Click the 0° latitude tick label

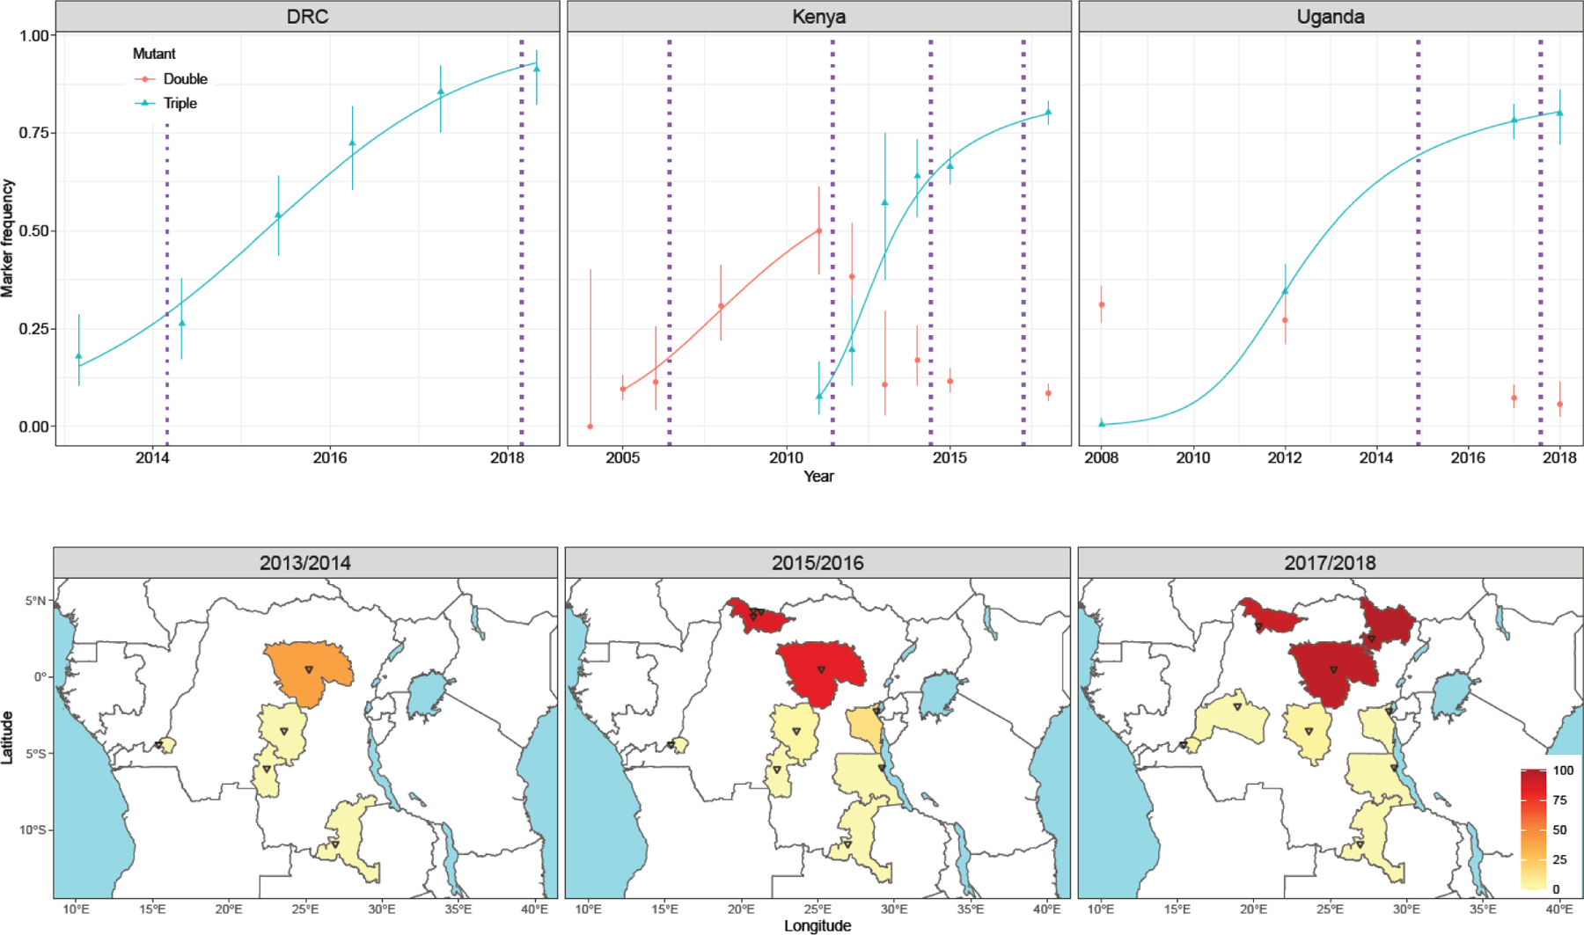point(40,677)
